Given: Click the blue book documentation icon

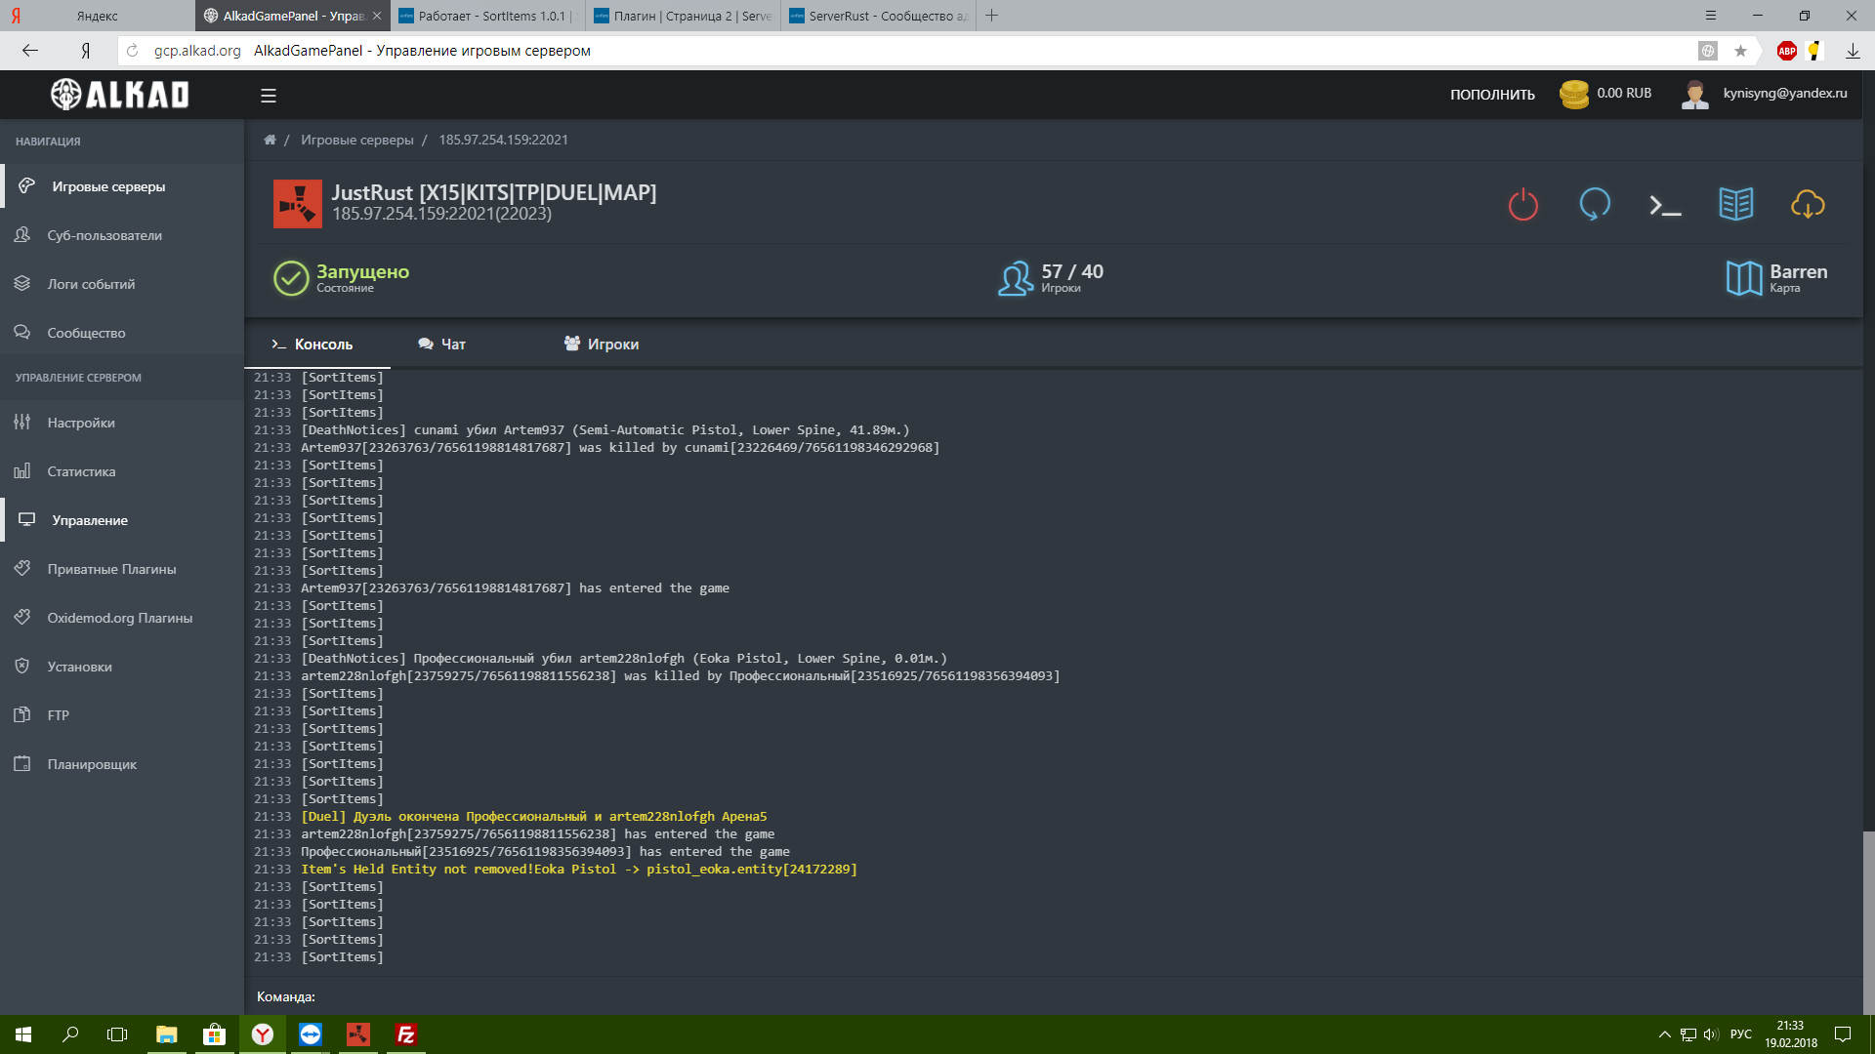Looking at the screenshot, I should [x=1736, y=205].
